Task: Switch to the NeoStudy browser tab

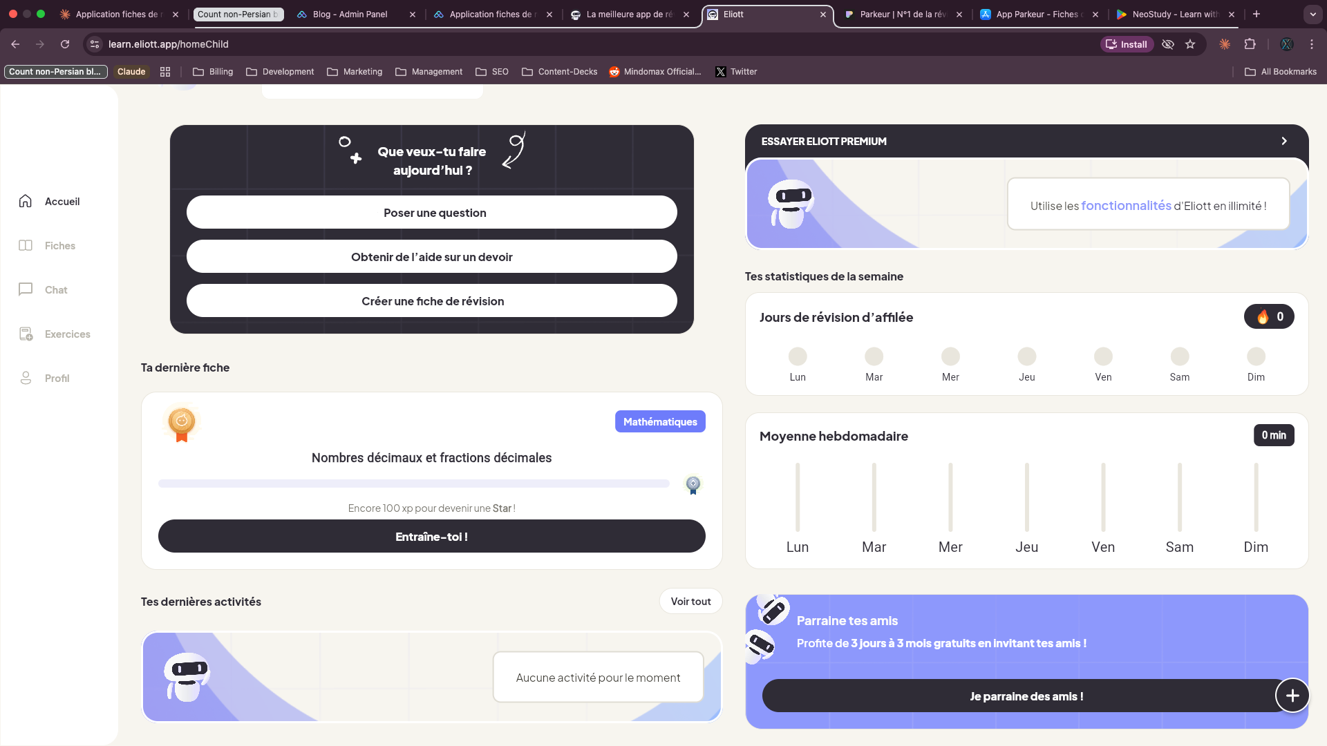Action: click(1175, 14)
